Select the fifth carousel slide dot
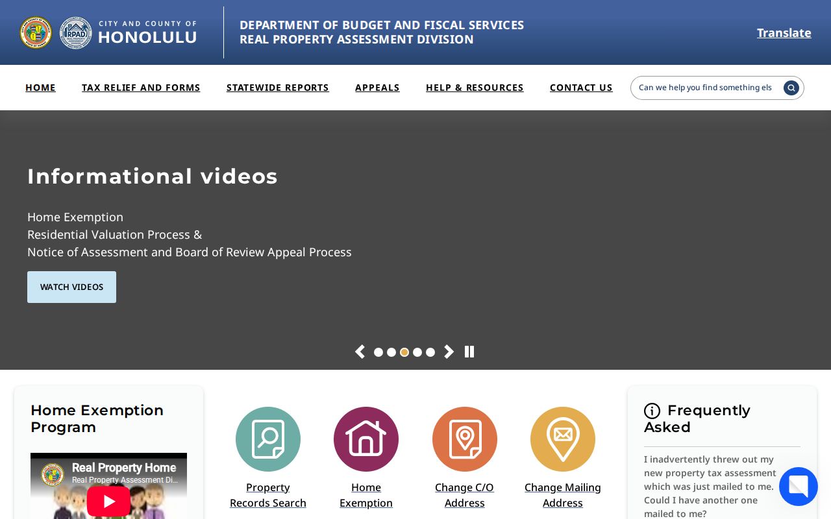This screenshot has height=519, width=831. point(430,352)
